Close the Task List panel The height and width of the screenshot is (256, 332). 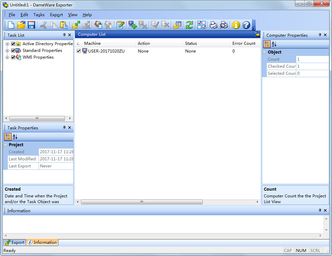tap(70, 35)
